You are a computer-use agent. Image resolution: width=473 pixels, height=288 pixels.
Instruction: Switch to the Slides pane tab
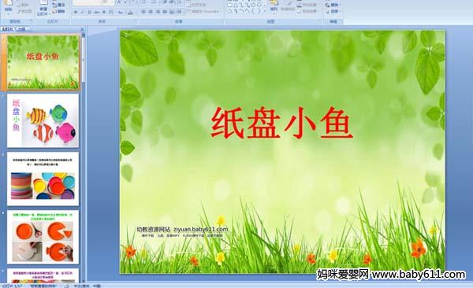(8, 29)
